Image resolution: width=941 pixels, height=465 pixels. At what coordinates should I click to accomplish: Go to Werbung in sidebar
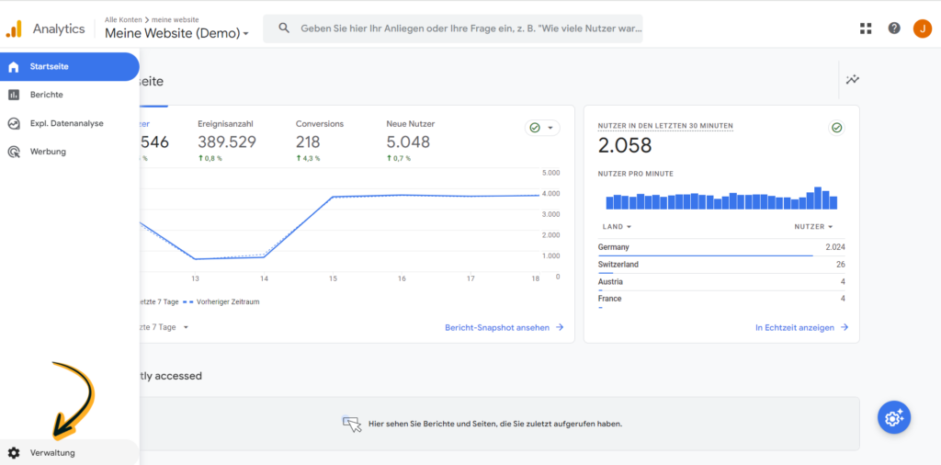click(x=48, y=152)
